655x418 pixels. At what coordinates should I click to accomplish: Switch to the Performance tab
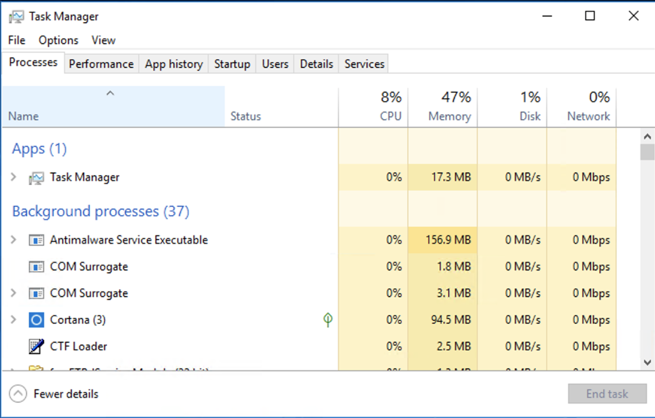point(101,64)
